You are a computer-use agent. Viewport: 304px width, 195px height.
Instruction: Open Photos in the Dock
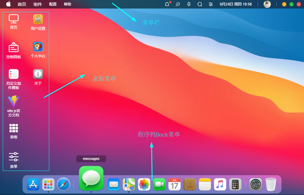click(x=144, y=184)
